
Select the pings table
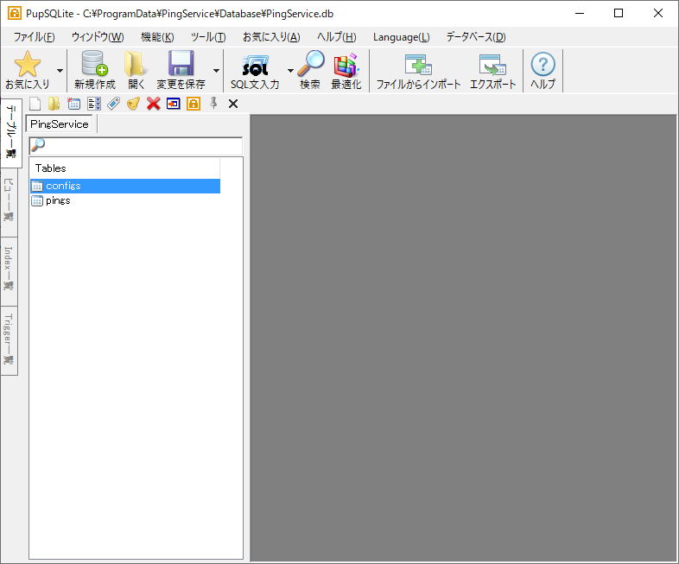click(x=58, y=200)
